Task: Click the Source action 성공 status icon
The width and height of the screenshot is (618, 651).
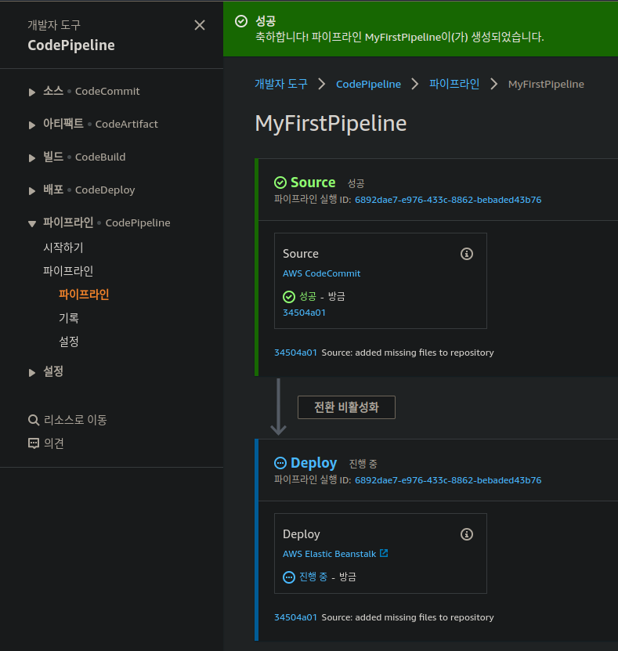Action: tap(289, 297)
